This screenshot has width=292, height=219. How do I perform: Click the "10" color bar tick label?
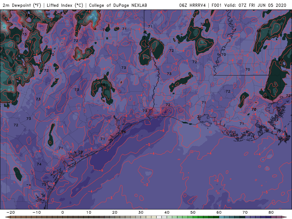(89, 212)
